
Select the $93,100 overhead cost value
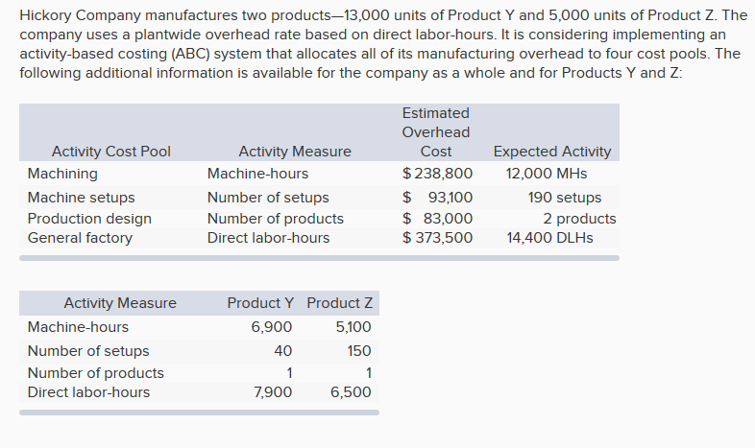pyautogui.click(x=437, y=198)
